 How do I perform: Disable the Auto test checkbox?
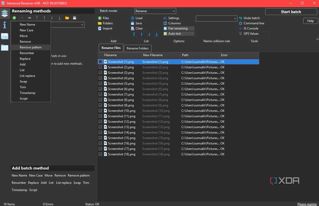coord(165,33)
